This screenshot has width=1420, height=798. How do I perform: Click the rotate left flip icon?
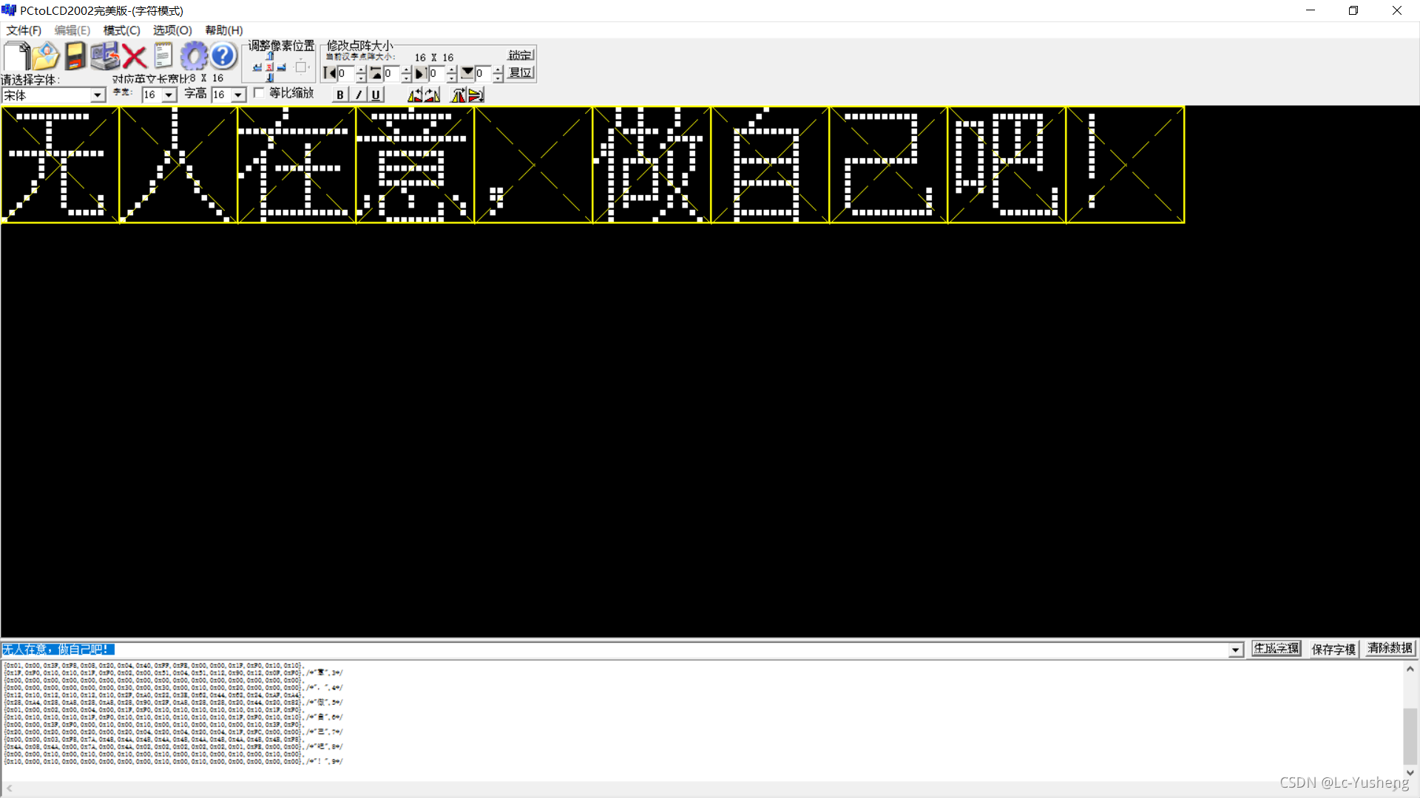tap(416, 95)
